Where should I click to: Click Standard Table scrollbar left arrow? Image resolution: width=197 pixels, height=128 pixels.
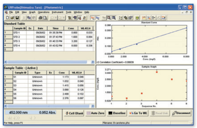tap(6, 62)
